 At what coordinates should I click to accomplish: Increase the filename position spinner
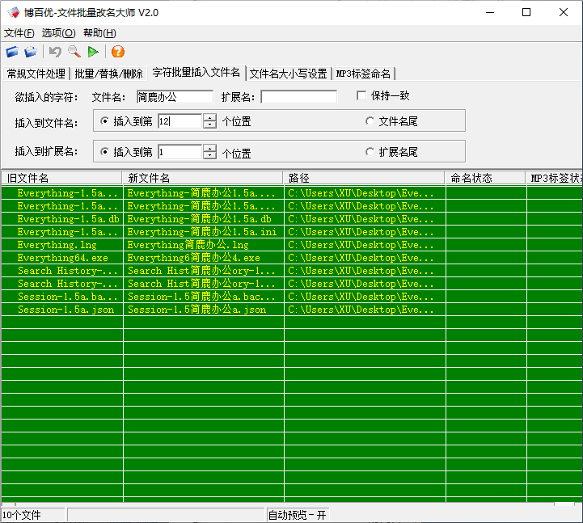pyautogui.click(x=209, y=117)
